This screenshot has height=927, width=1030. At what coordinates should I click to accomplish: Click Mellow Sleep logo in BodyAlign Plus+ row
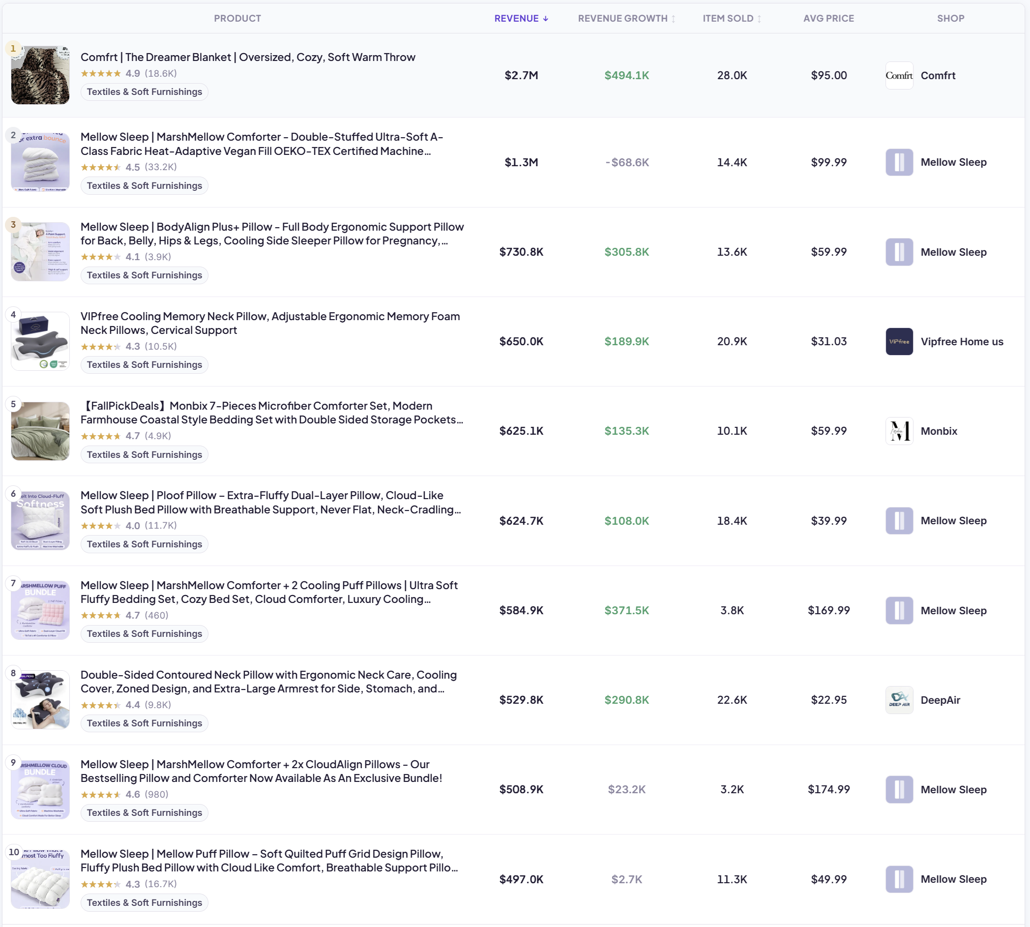[899, 252]
